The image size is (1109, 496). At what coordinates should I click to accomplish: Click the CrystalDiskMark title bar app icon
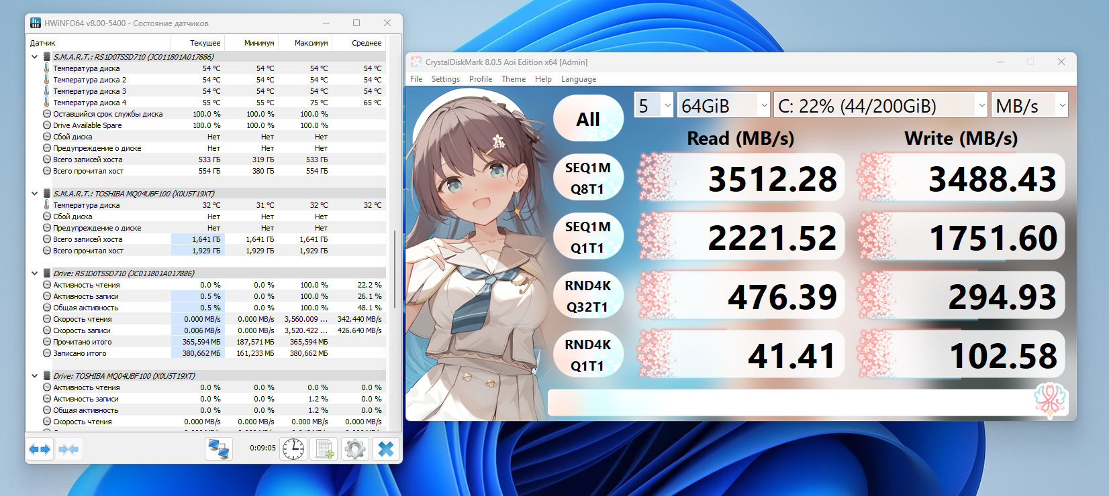(416, 62)
